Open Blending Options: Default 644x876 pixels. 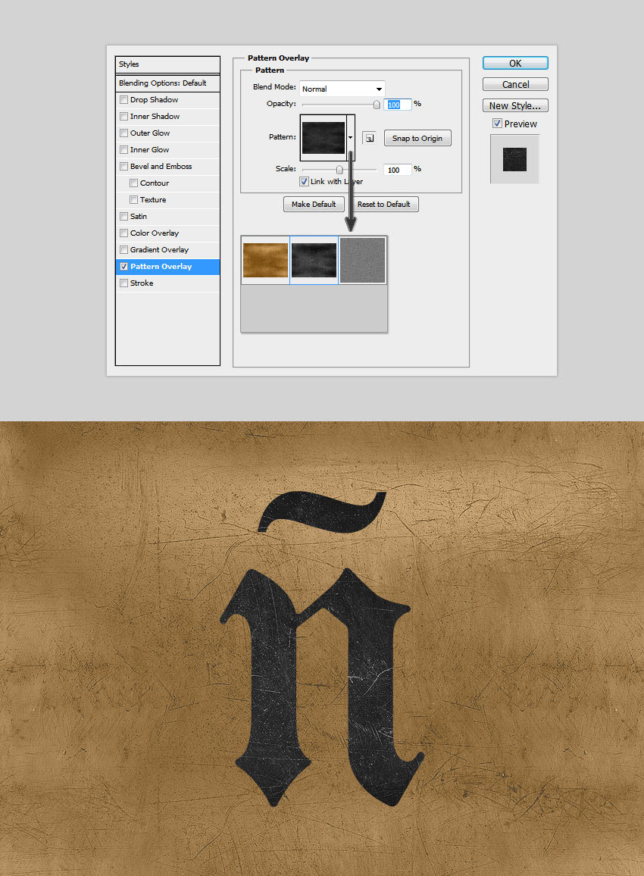(167, 83)
